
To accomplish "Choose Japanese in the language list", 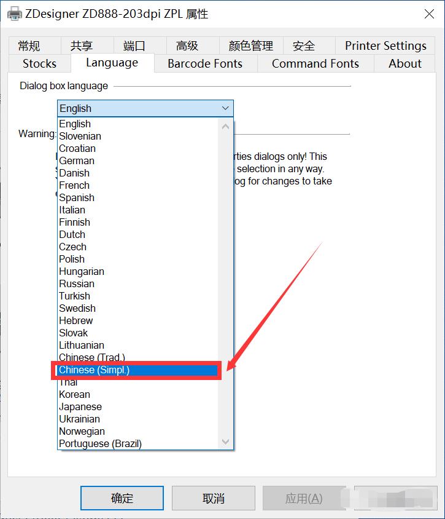I will [x=80, y=407].
